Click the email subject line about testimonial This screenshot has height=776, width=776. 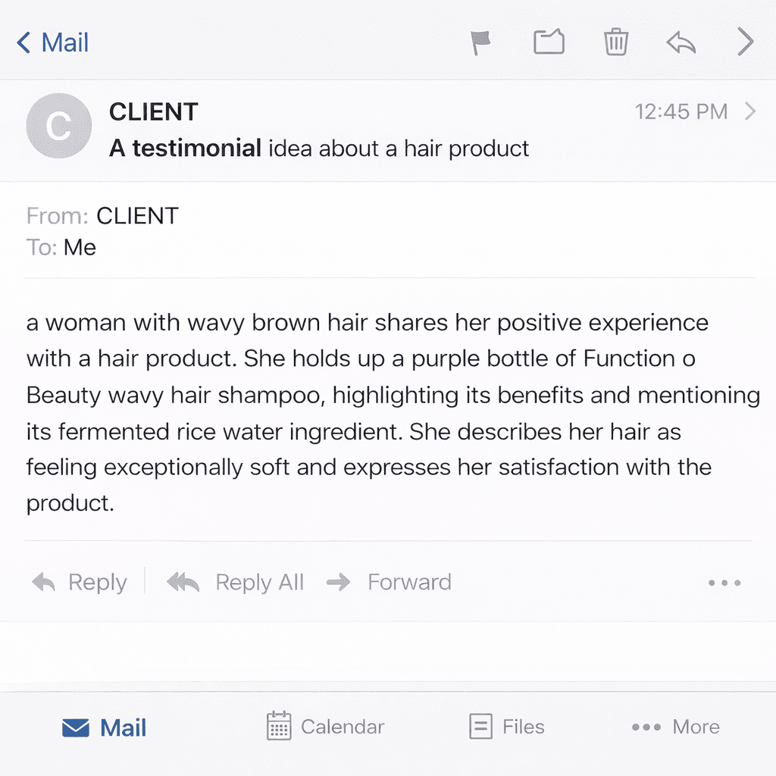click(319, 148)
